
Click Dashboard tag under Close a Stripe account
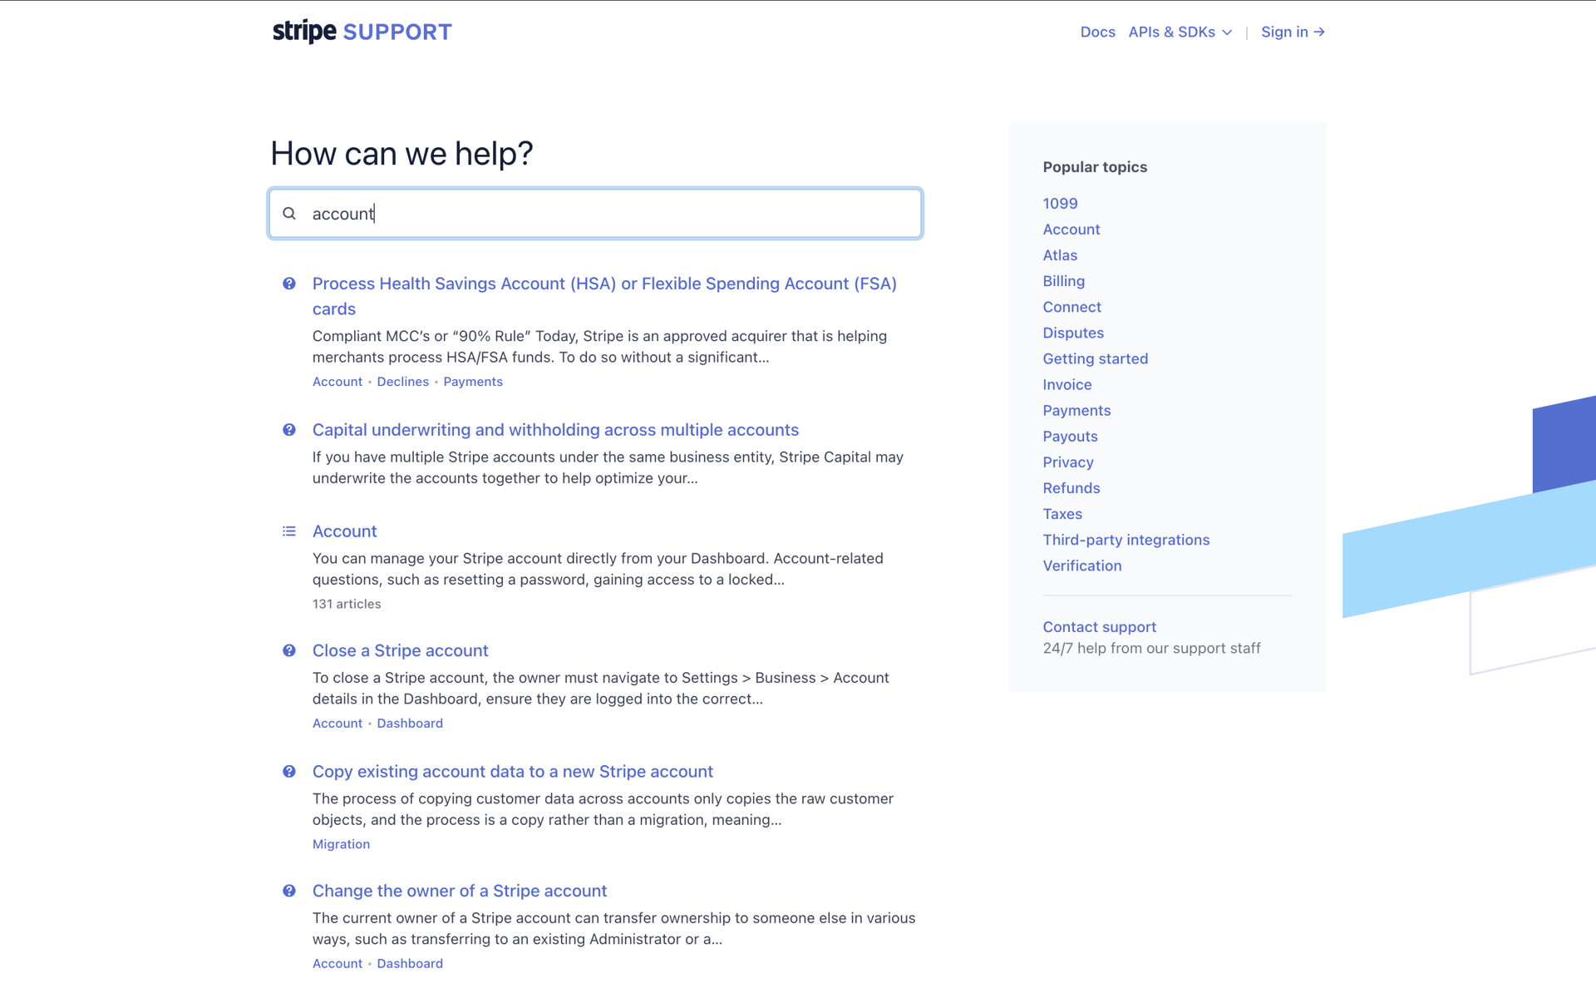pyautogui.click(x=410, y=724)
